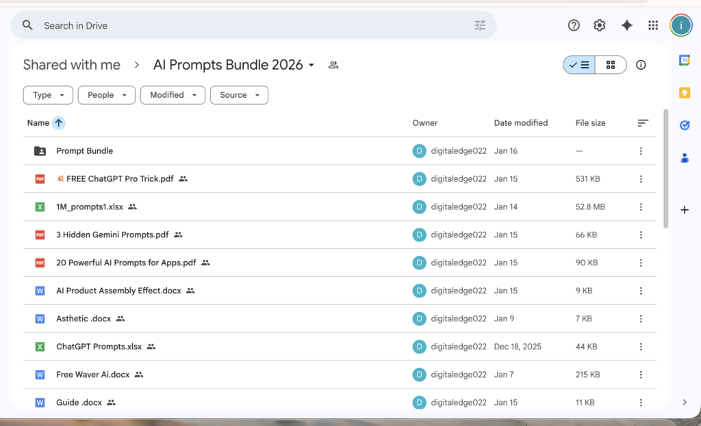Viewport: 701px width, 426px height.
Task: Click the Search in Drive field
Action: point(253,25)
